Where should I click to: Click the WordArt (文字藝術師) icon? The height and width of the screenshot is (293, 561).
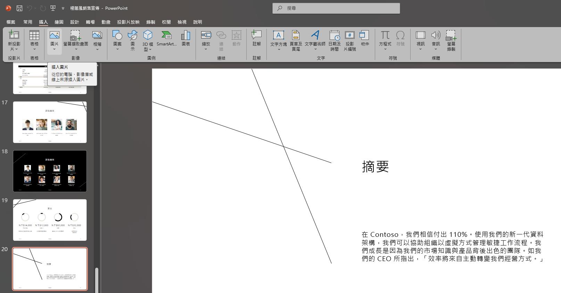pos(315,35)
